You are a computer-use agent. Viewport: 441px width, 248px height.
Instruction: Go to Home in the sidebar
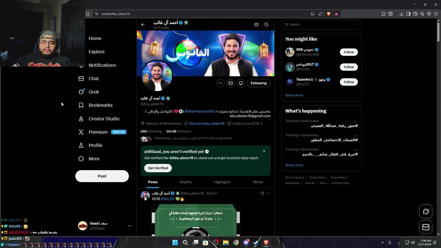tap(95, 38)
